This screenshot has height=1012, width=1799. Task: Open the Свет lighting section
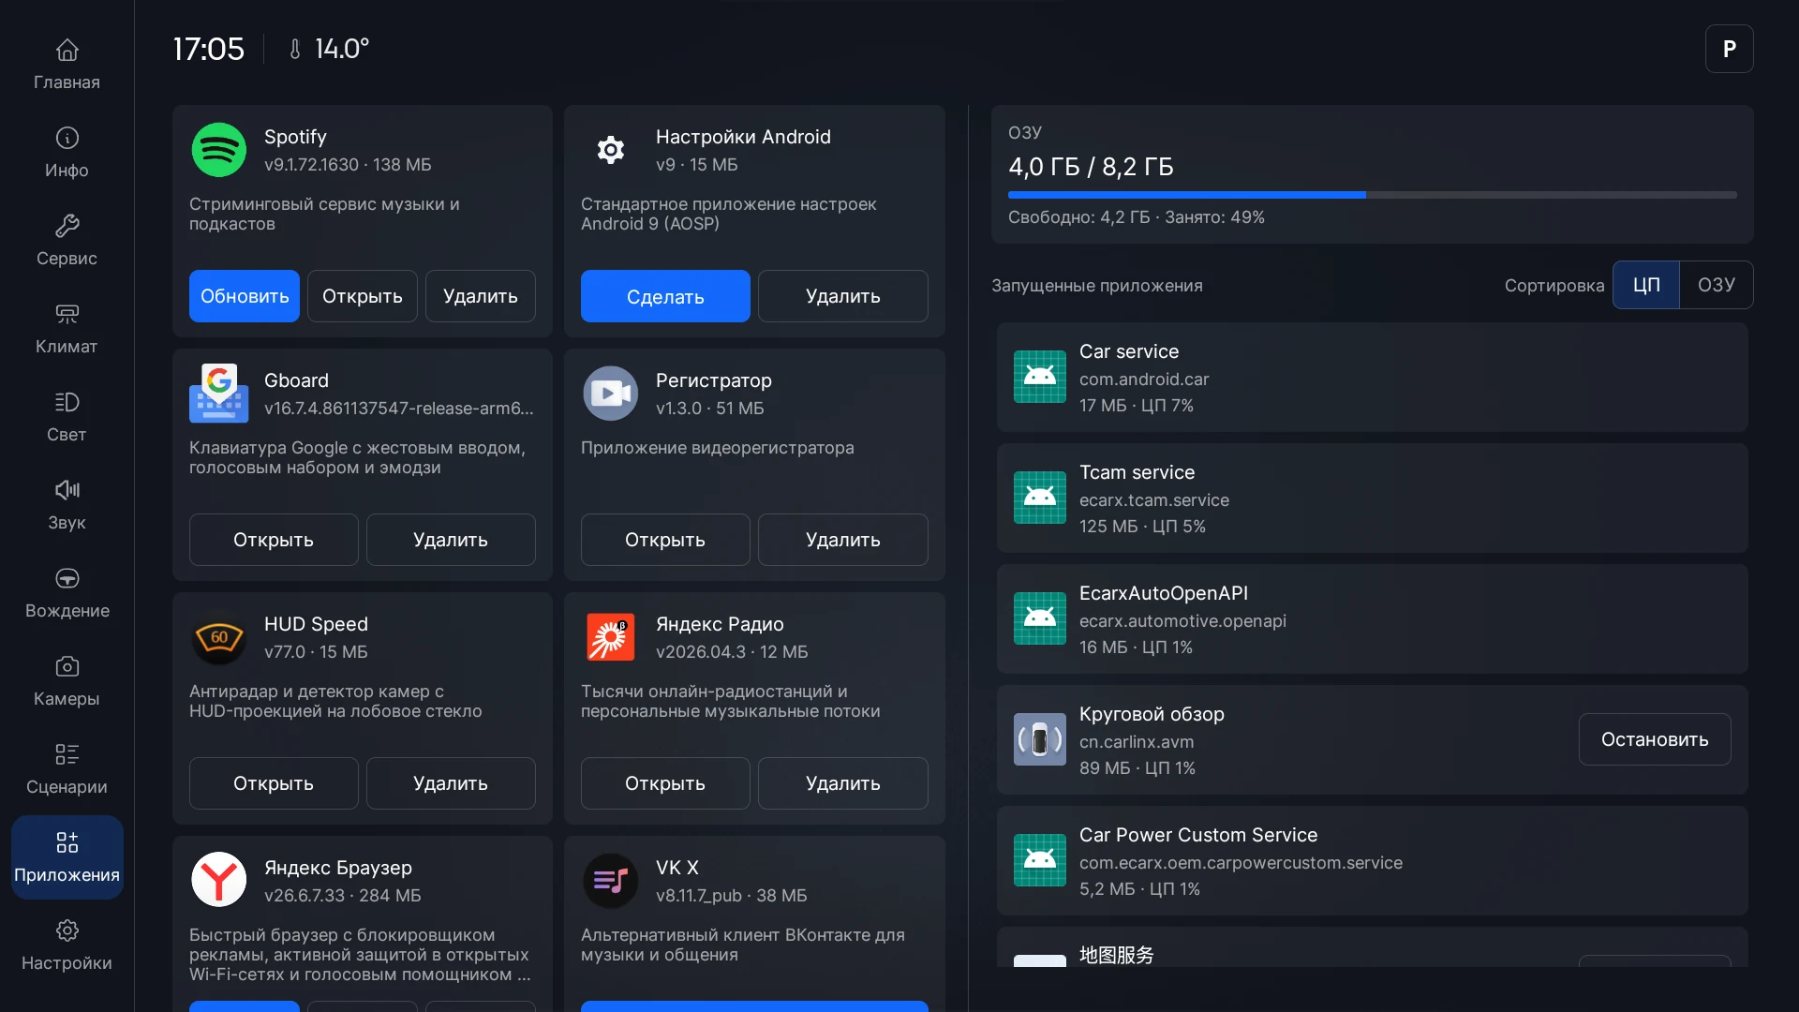(67, 416)
